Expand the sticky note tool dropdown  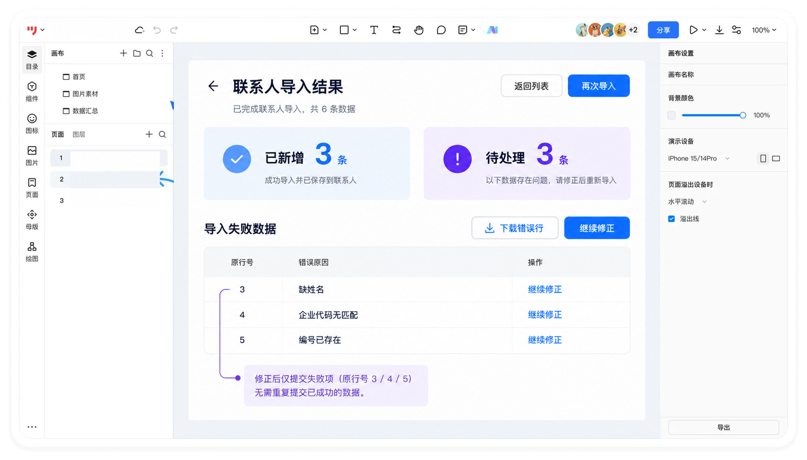pos(473,30)
